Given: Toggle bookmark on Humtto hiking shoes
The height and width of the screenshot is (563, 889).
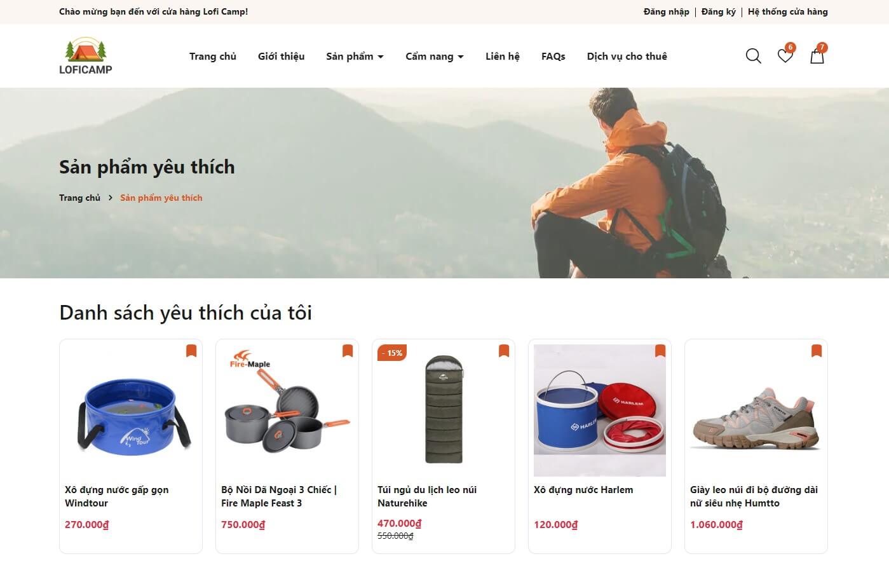Looking at the screenshot, I should point(817,351).
